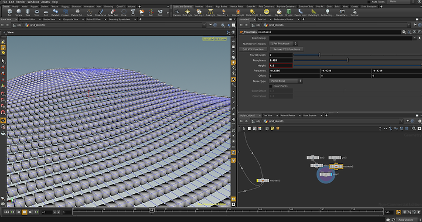Open the viewport persp camera menu
422x222 pixels.
pyautogui.click(x=208, y=39)
